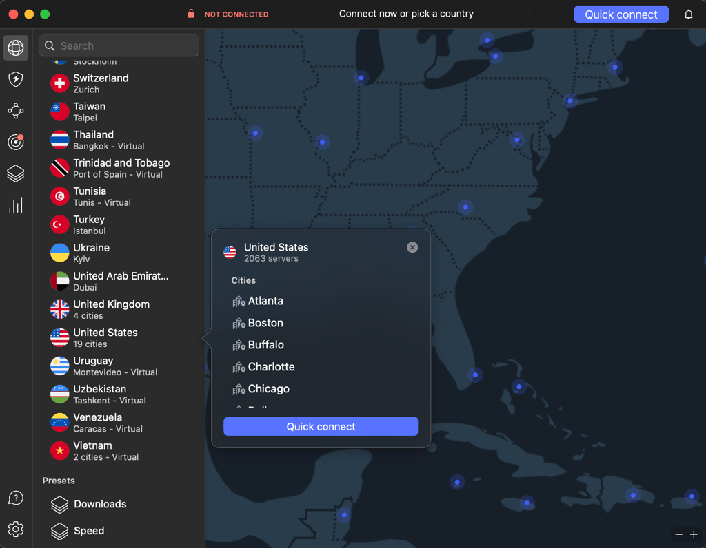Expand United Kingdom 4 cities entry
706x548 pixels.
[119, 309]
